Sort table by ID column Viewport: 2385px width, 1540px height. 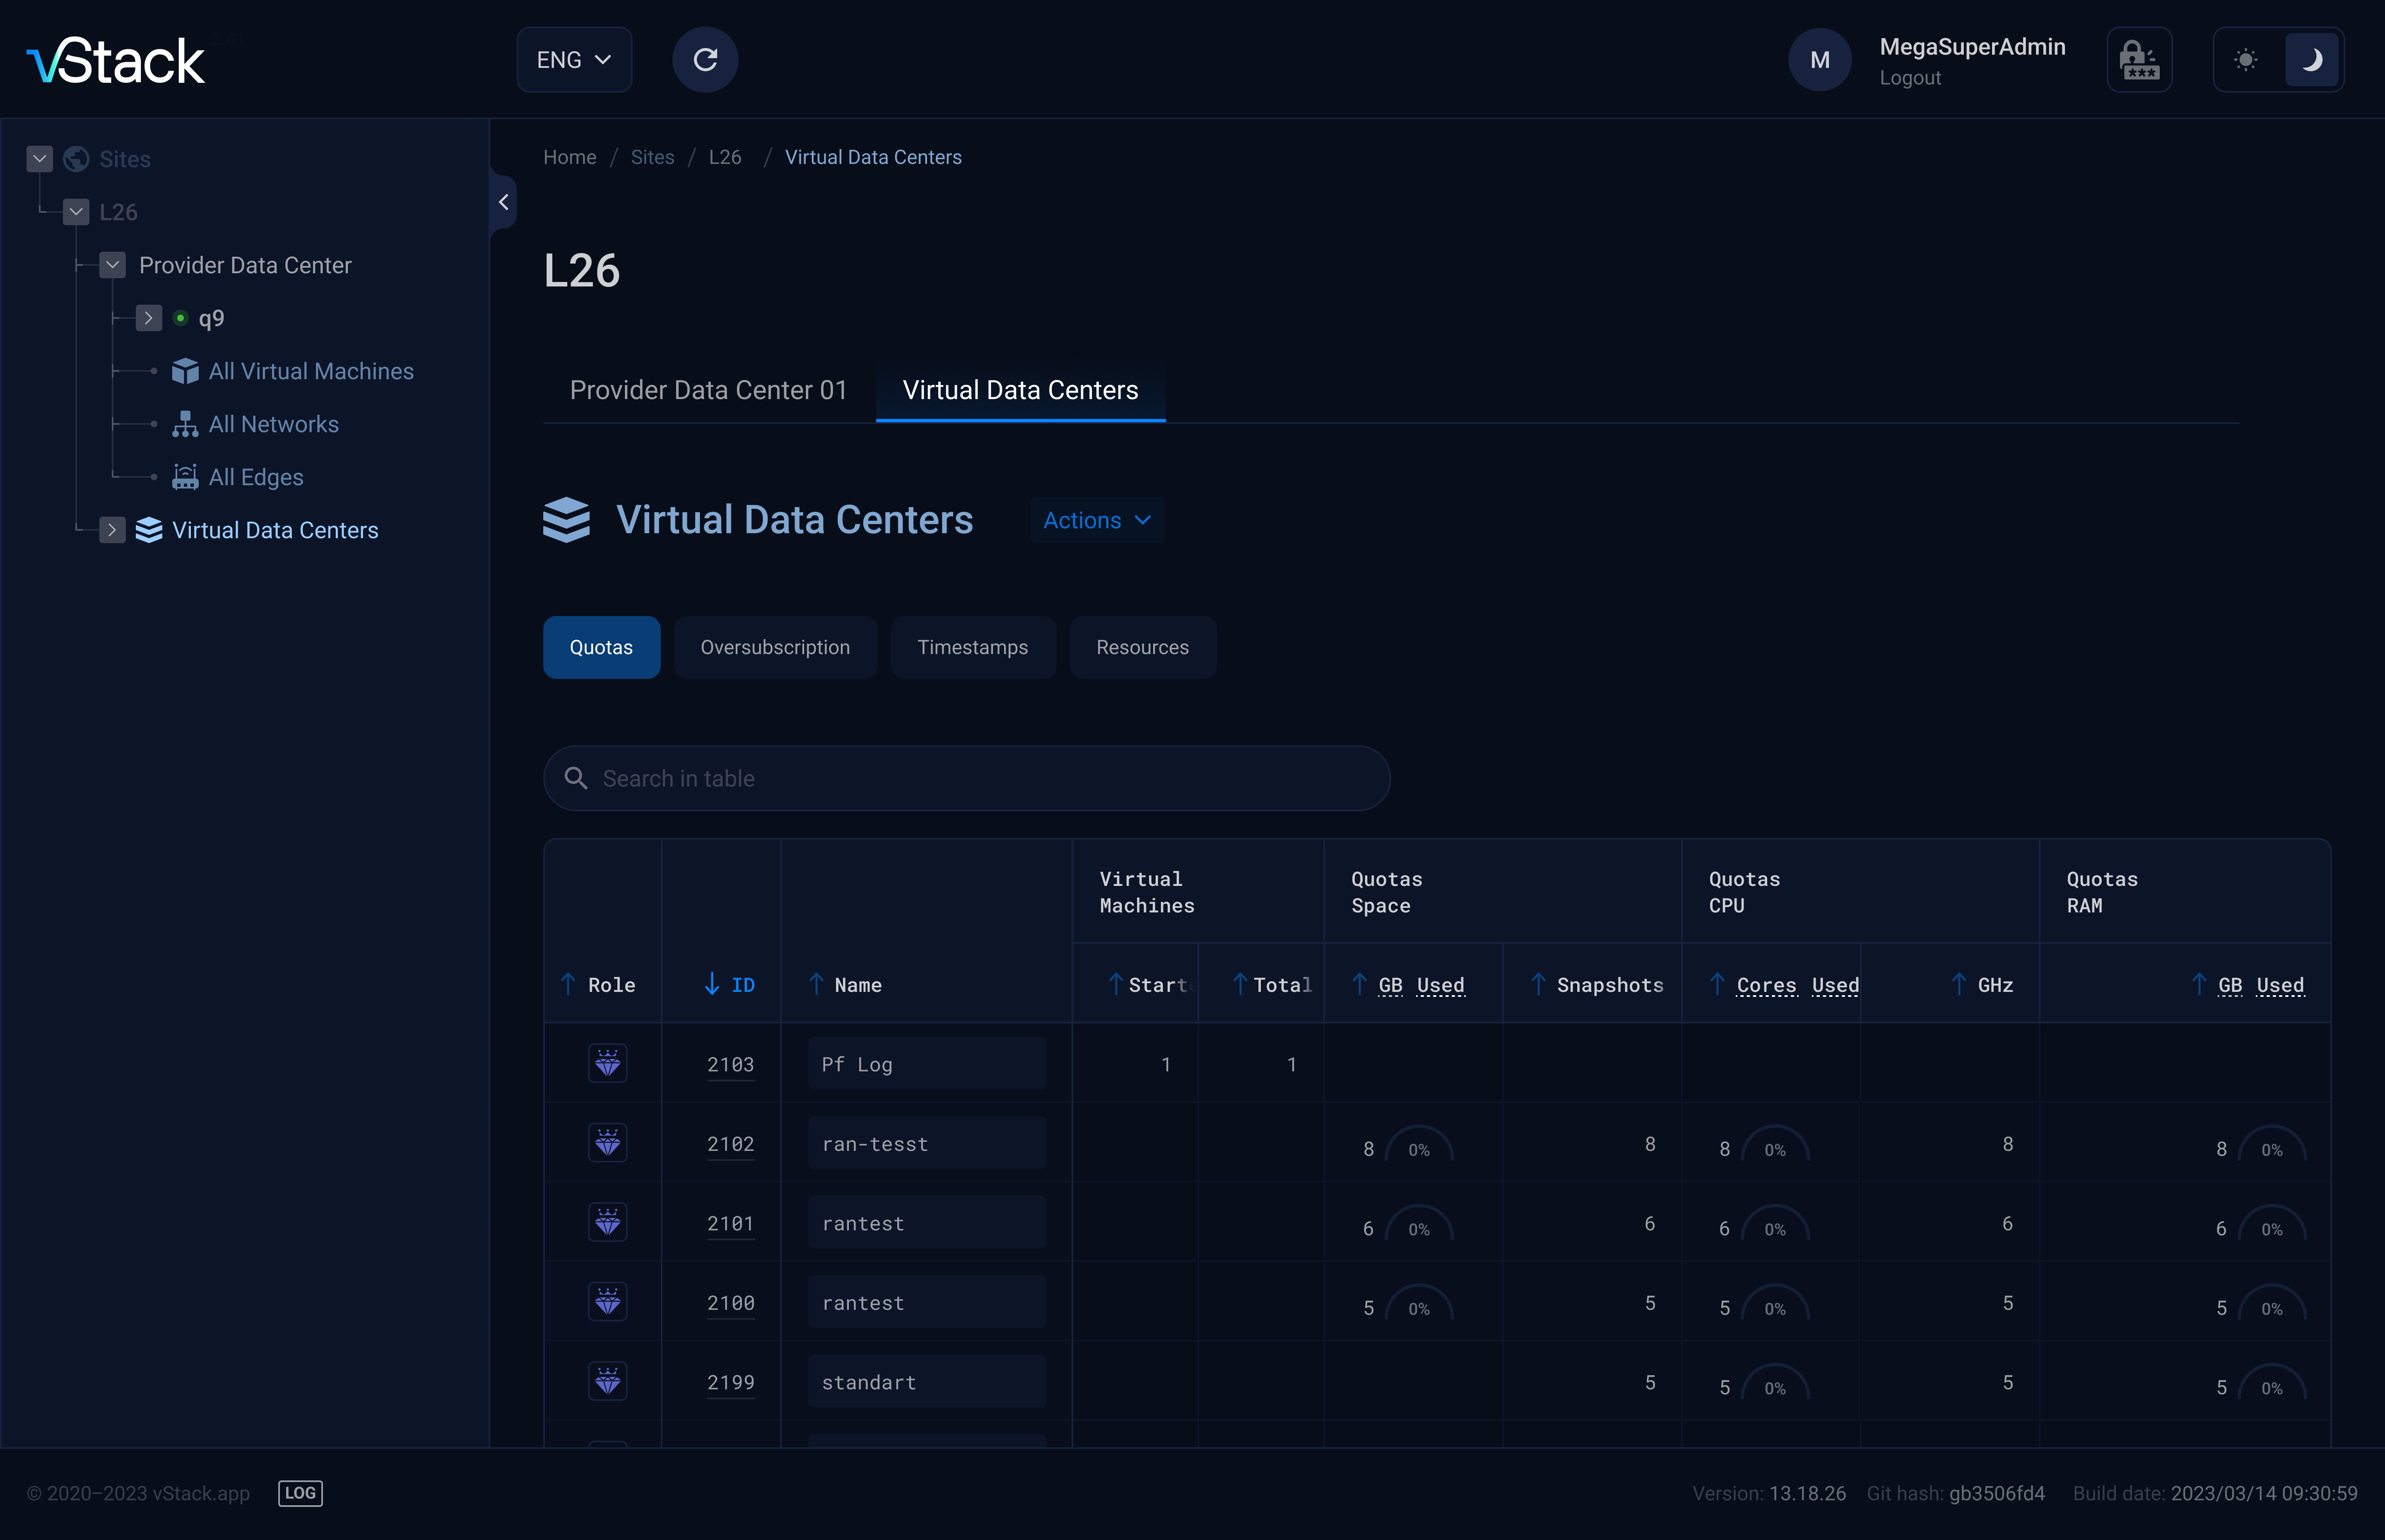(729, 985)
